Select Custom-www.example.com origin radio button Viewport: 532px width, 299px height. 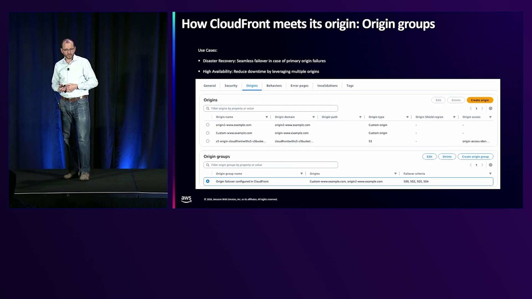[207, 133]
